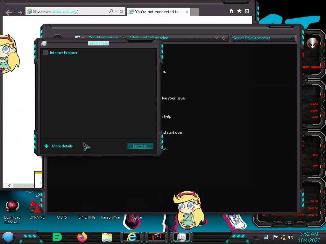Click the Internet Explorer address bar URL
Screen dimensions: 326x244
coord(55,11)
